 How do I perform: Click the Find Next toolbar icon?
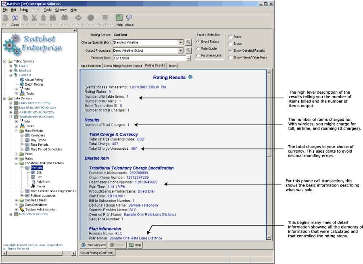point(65,18)
